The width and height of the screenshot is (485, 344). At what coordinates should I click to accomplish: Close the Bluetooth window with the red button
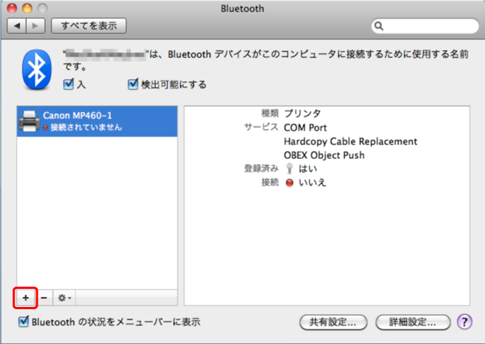12,9
